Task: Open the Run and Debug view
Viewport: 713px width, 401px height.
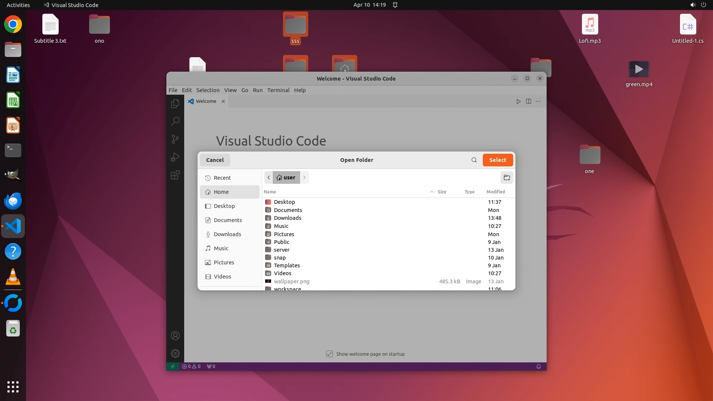Action: coord(175,157)
